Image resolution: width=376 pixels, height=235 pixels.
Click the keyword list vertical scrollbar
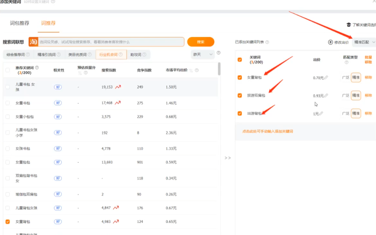[x=219, y=69]
